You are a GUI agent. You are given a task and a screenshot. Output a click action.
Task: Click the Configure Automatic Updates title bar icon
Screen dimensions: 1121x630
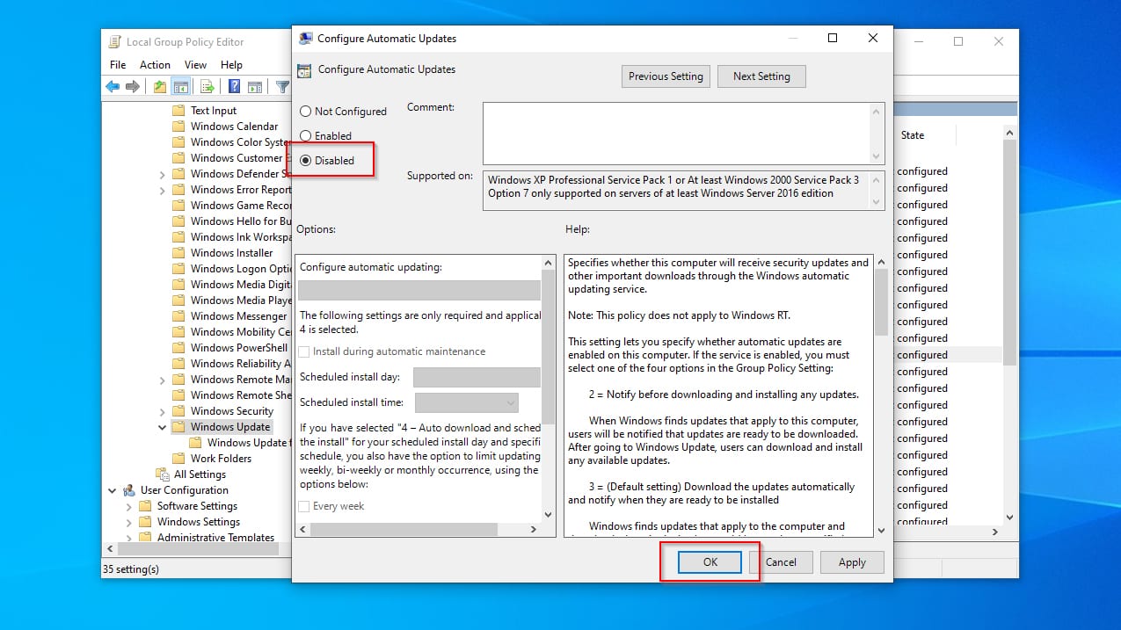coord(305,39)
